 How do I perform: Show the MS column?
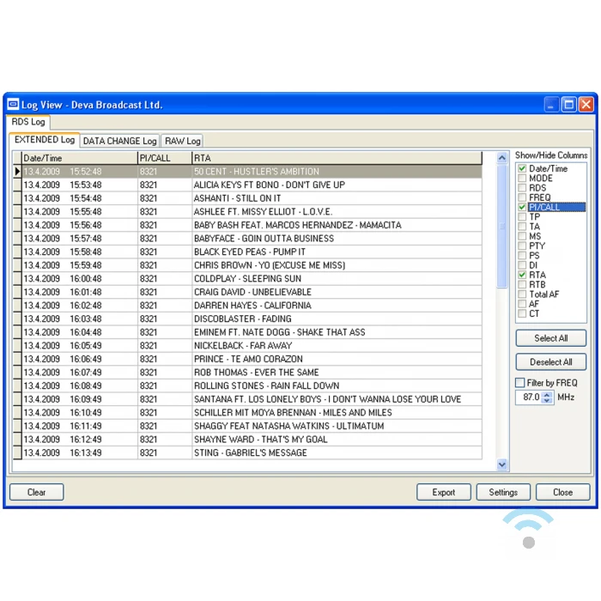(522, 236)
